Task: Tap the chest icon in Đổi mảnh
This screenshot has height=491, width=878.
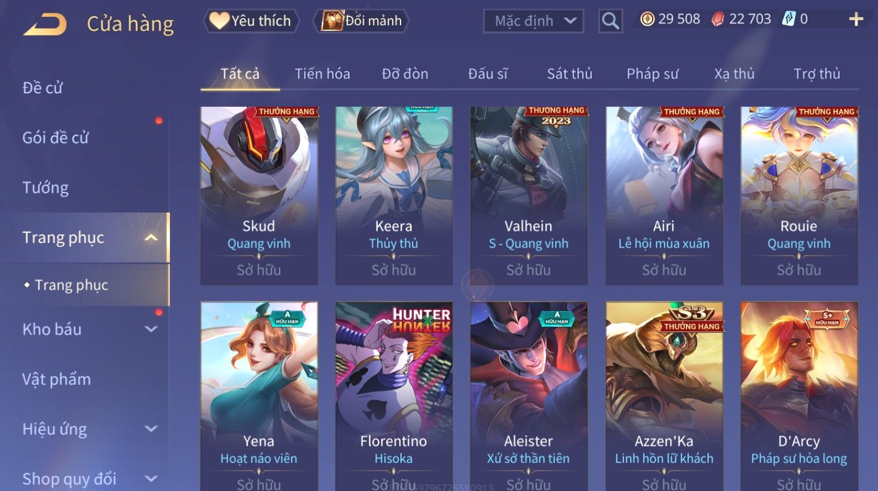Action: click(x=332, y=20)
